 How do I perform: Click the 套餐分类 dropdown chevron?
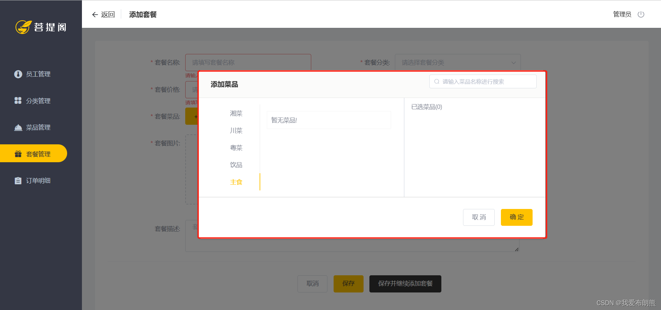pos(513,63)
